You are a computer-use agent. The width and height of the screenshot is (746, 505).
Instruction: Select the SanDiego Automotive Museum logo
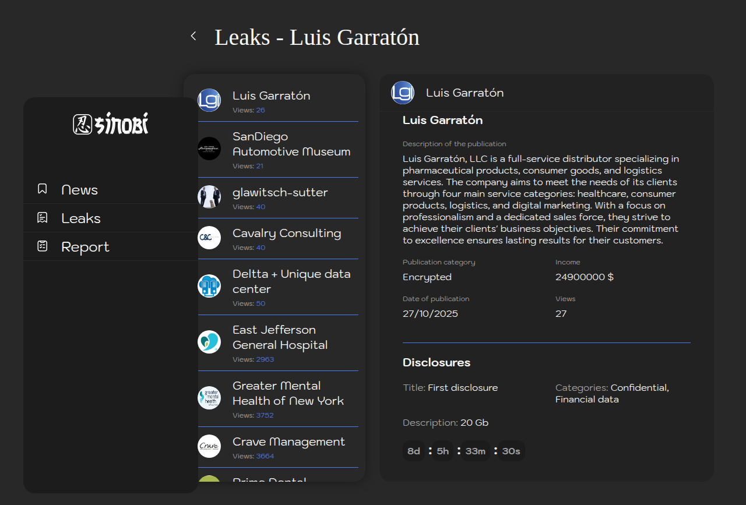pos(209,149)
